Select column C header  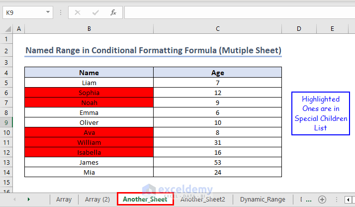tap(217, 29)
